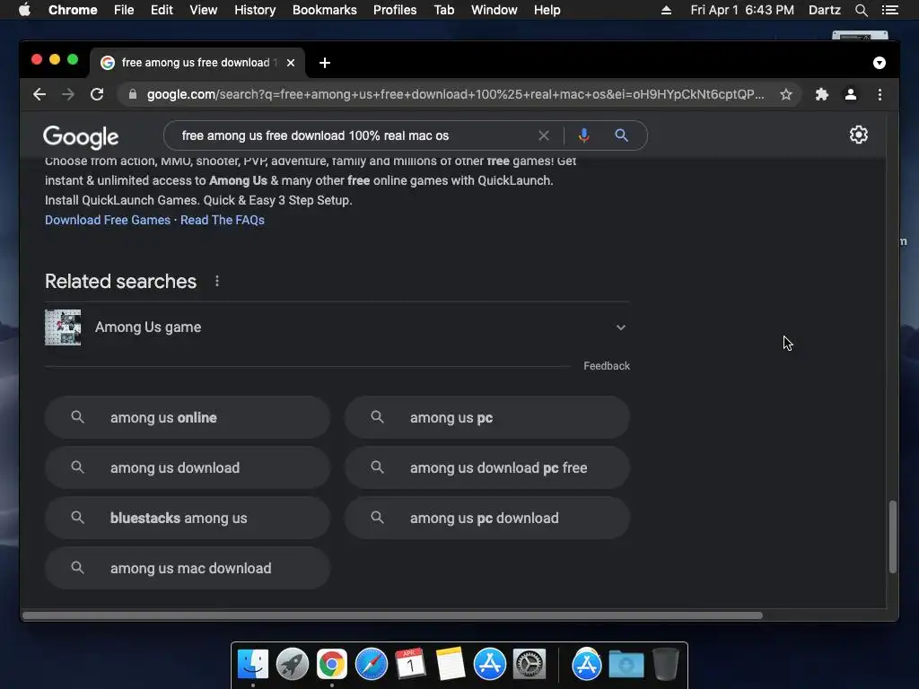
Task: Open the History menu
Action: point(255,10)
